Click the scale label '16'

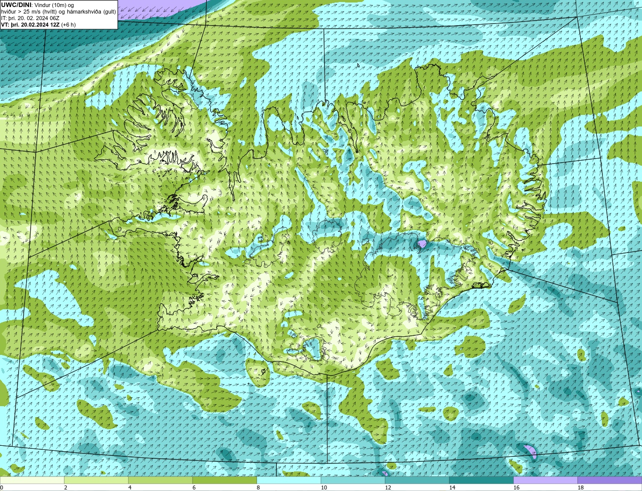pyautogui.click(x=517, y=487)
